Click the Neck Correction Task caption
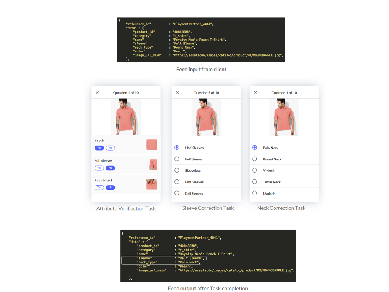The width and height of the screenshot is (389, 292). [x=281, y=208]
